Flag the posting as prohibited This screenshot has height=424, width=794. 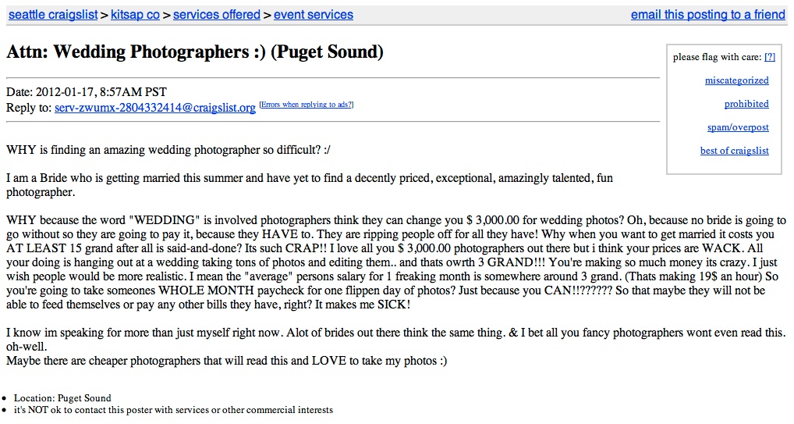[x=746, y=104]
